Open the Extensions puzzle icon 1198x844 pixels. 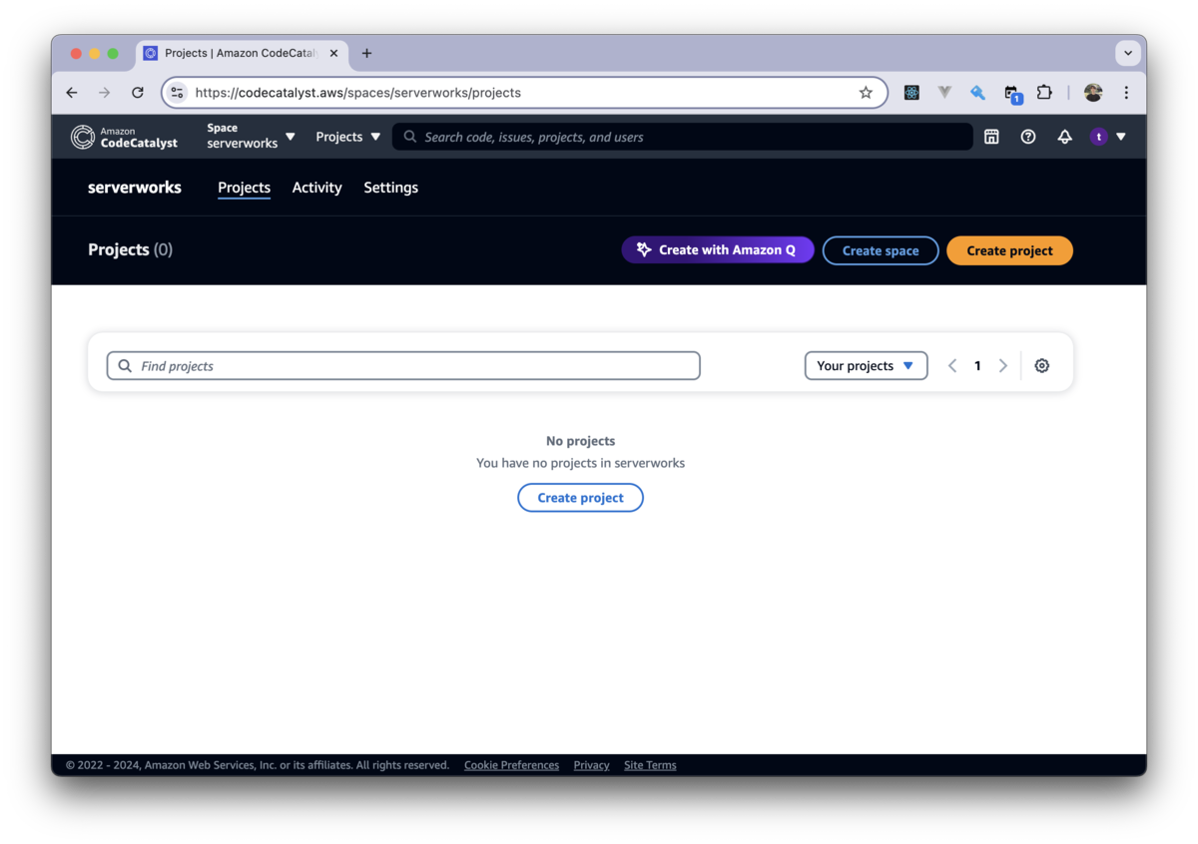click(x=1044, y=93)
